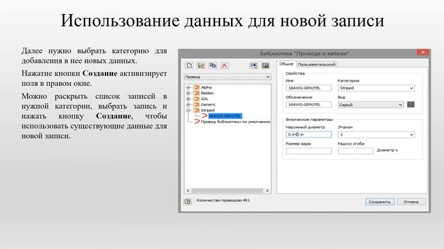
Task: Switch to the Пользовательский tab
Action: tap(316, 64)
